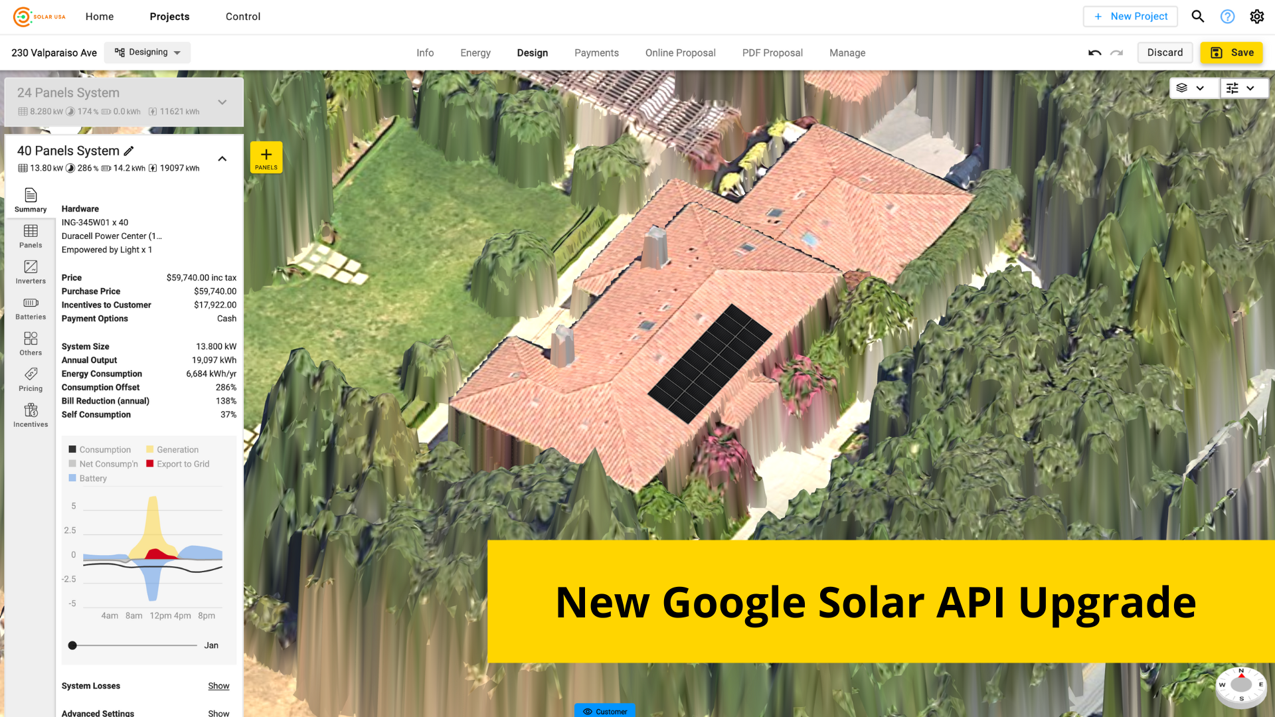1275x717 pixels.
Task: Click the undo arrow icon
Action: 1094,53
